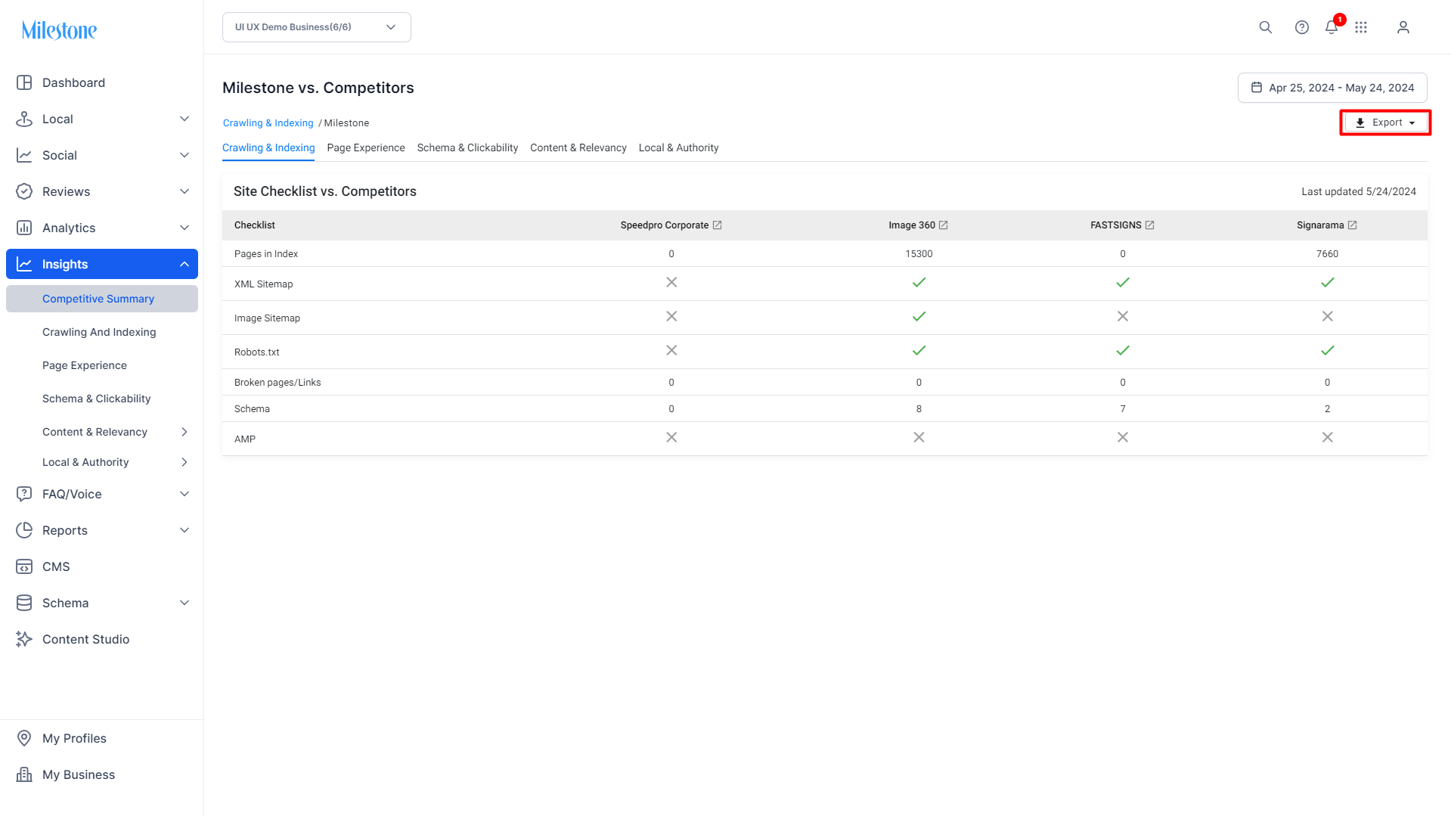1451x816 pixels.
Task: Open Signarama external link icon
Action: [x=1353, y=225]
